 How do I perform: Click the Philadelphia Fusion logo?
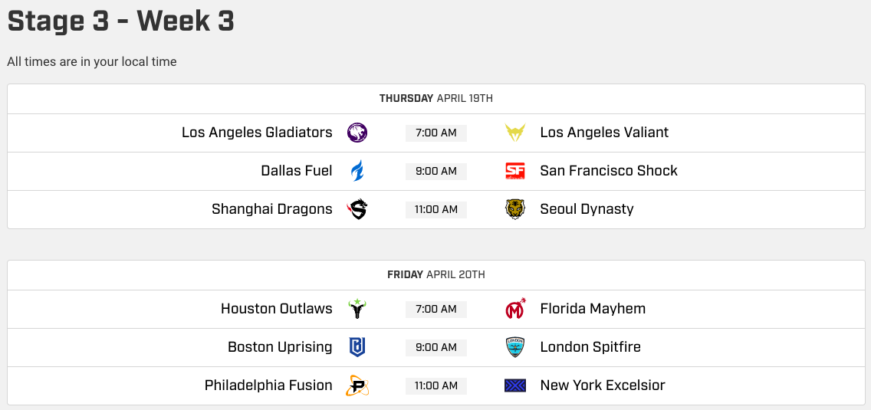357,385
